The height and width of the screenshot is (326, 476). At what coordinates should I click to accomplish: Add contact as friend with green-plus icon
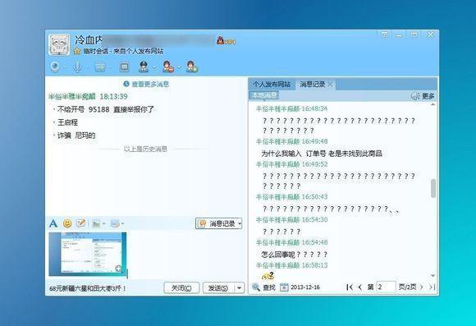point(192,67)
